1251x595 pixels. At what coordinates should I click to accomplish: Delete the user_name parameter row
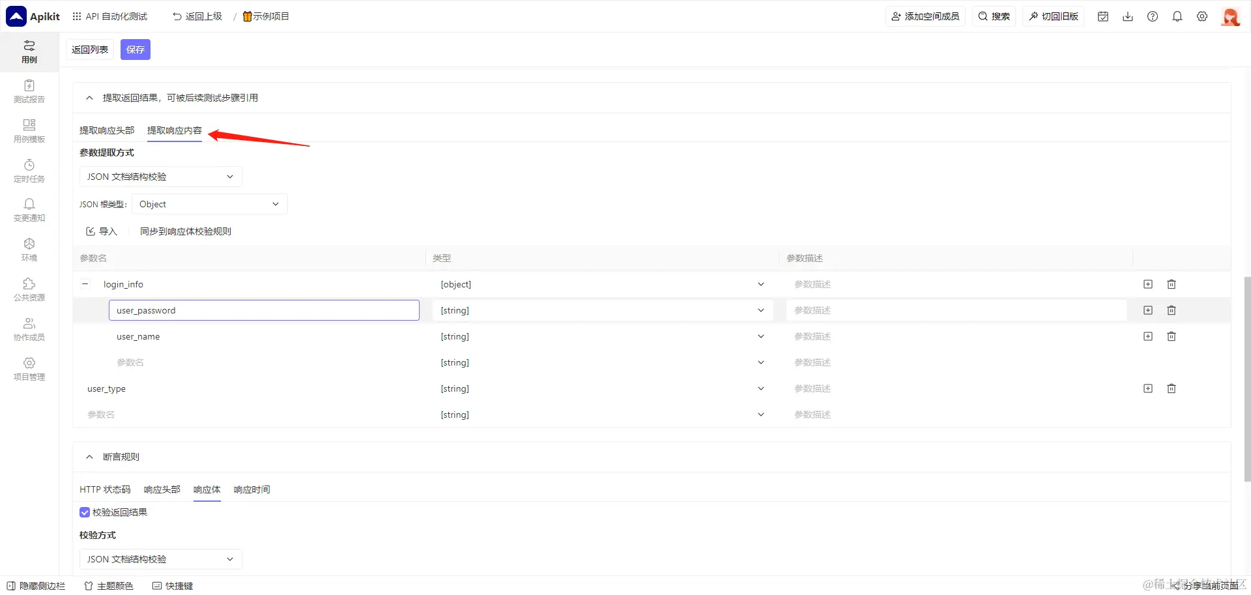[1172, 336]
